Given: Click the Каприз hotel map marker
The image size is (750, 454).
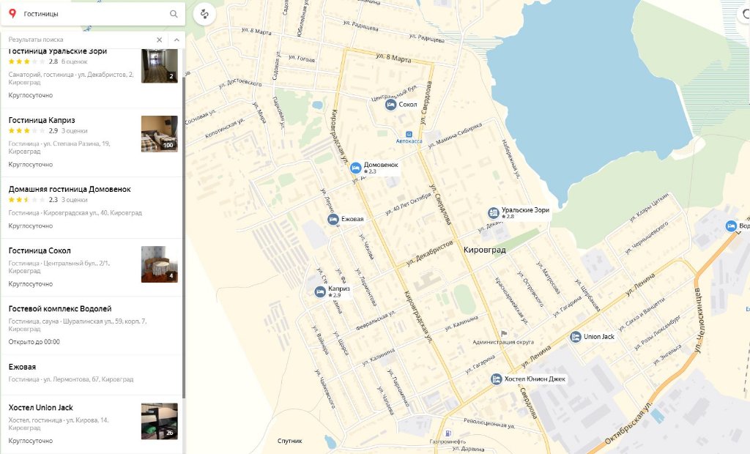Looking at the screenshot, I should coord(320,291).
